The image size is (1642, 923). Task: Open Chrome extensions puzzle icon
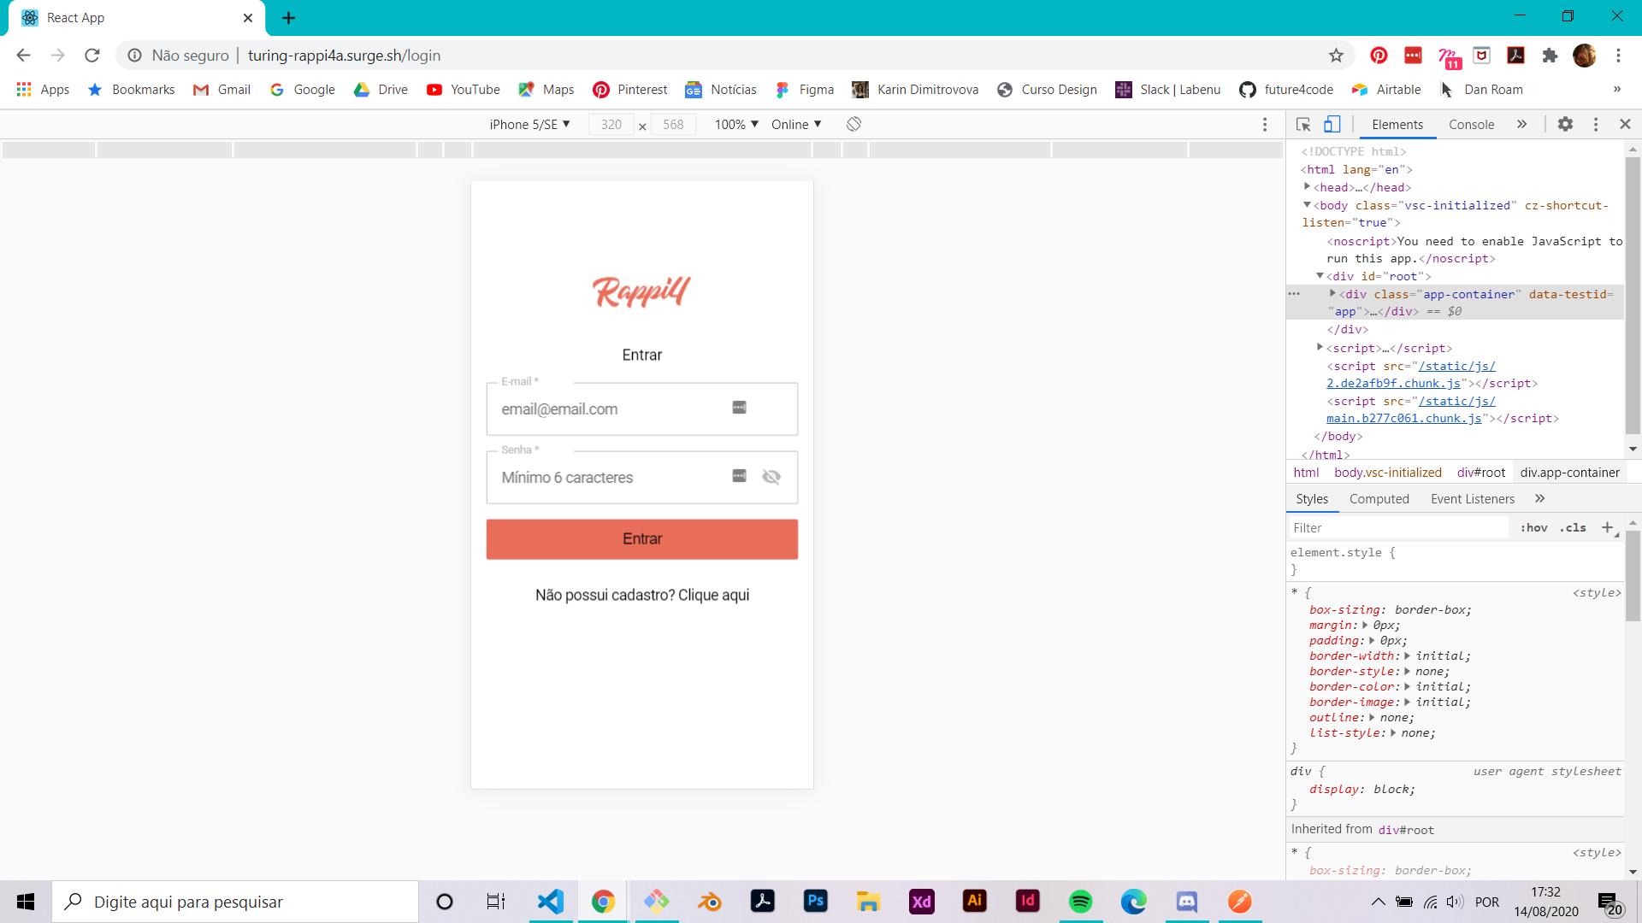(1550, 56)
